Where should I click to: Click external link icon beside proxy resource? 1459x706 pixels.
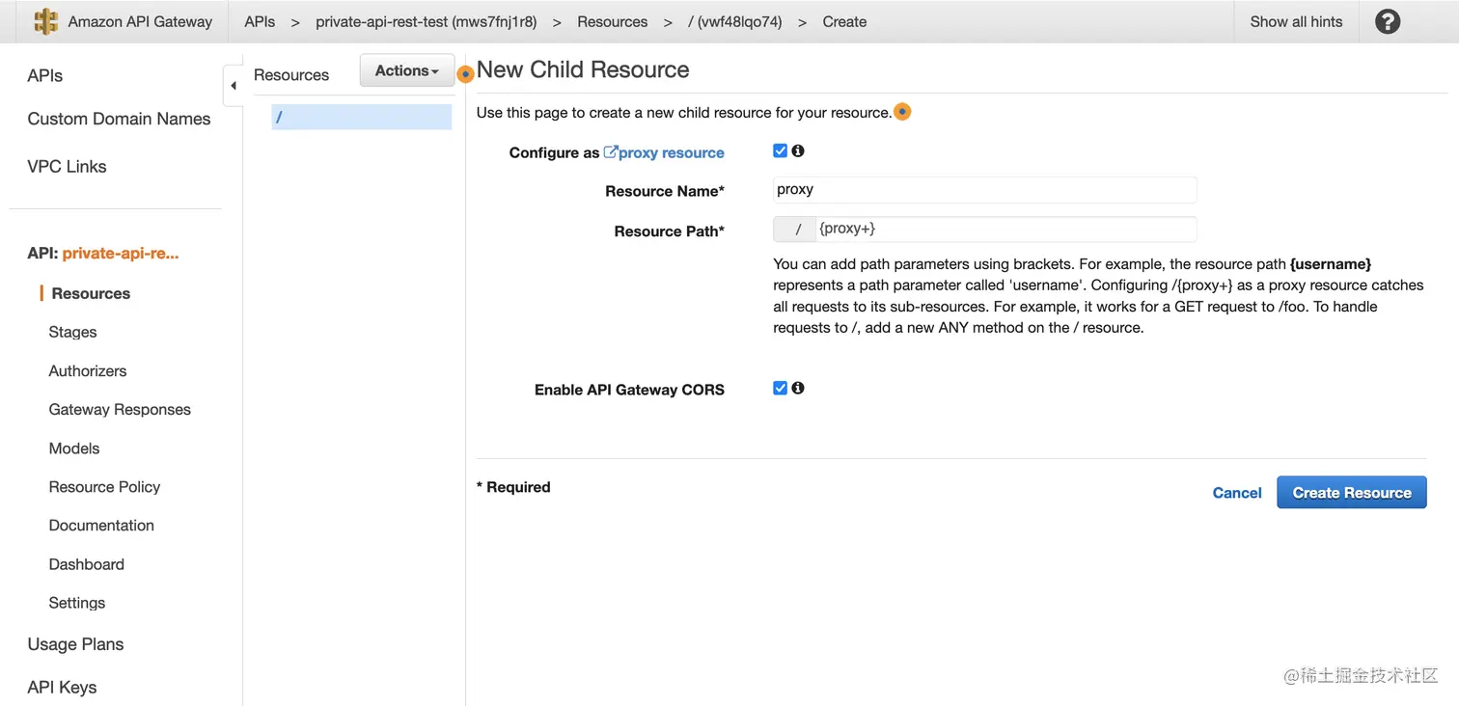[x=610, y=152]
